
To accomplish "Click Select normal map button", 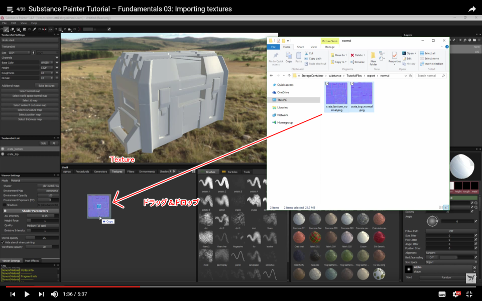I will [x=30, y=91].
